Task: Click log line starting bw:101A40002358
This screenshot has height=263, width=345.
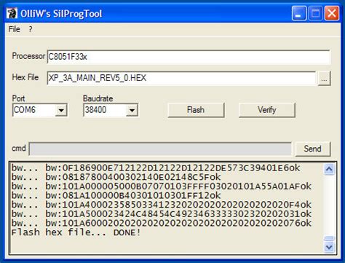Action: [161, 205]
